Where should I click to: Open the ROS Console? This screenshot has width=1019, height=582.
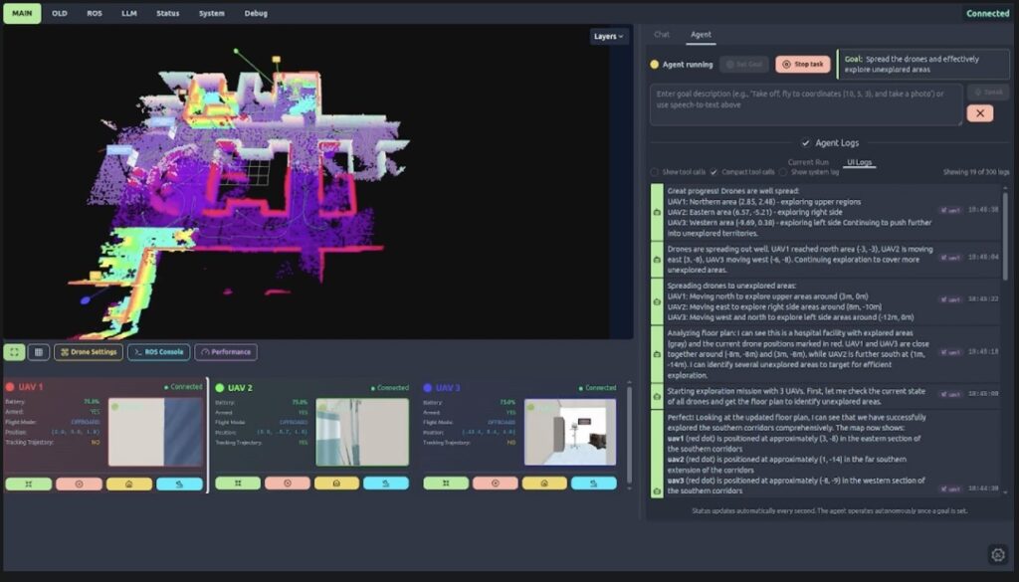tap(158, 352)
